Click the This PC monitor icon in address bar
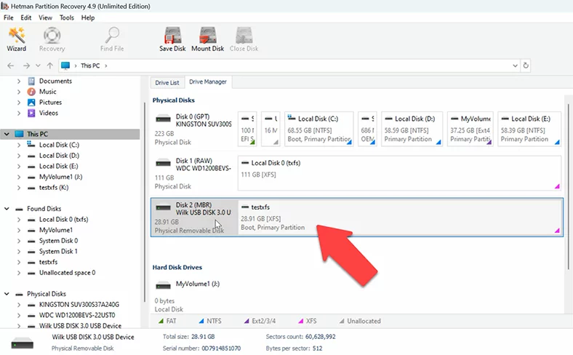The width and height of the screenshot is (573, 355). (x=65, y=65)
